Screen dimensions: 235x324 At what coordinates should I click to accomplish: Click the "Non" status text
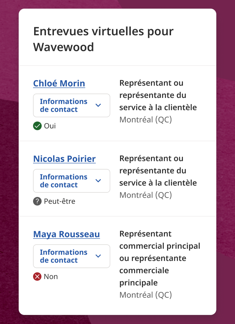[51, 276]
